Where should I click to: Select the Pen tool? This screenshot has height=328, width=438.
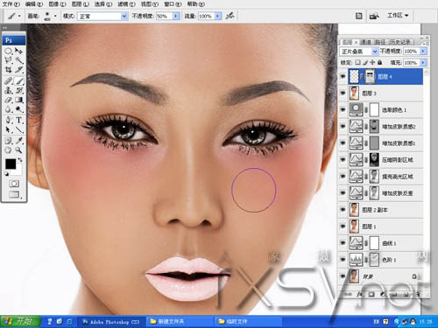[x=9, y=120]
